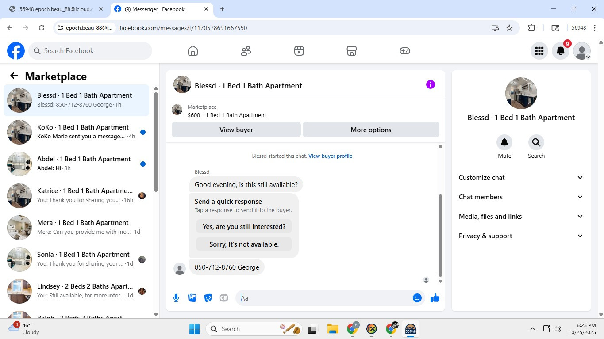Open the Windows Start menu
Image resolution: width=604 pixels, height=339 pixels.
click(x=194, y=329)
